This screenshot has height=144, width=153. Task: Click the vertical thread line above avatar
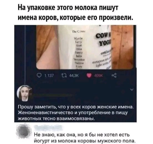point(25,55)
